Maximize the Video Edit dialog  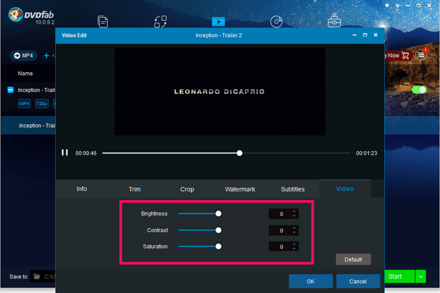[365, 35]
